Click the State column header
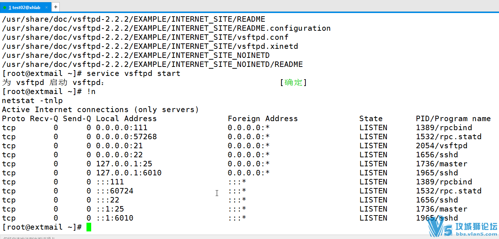This screenshot has width=499, height=239. (x=371, y=119)
